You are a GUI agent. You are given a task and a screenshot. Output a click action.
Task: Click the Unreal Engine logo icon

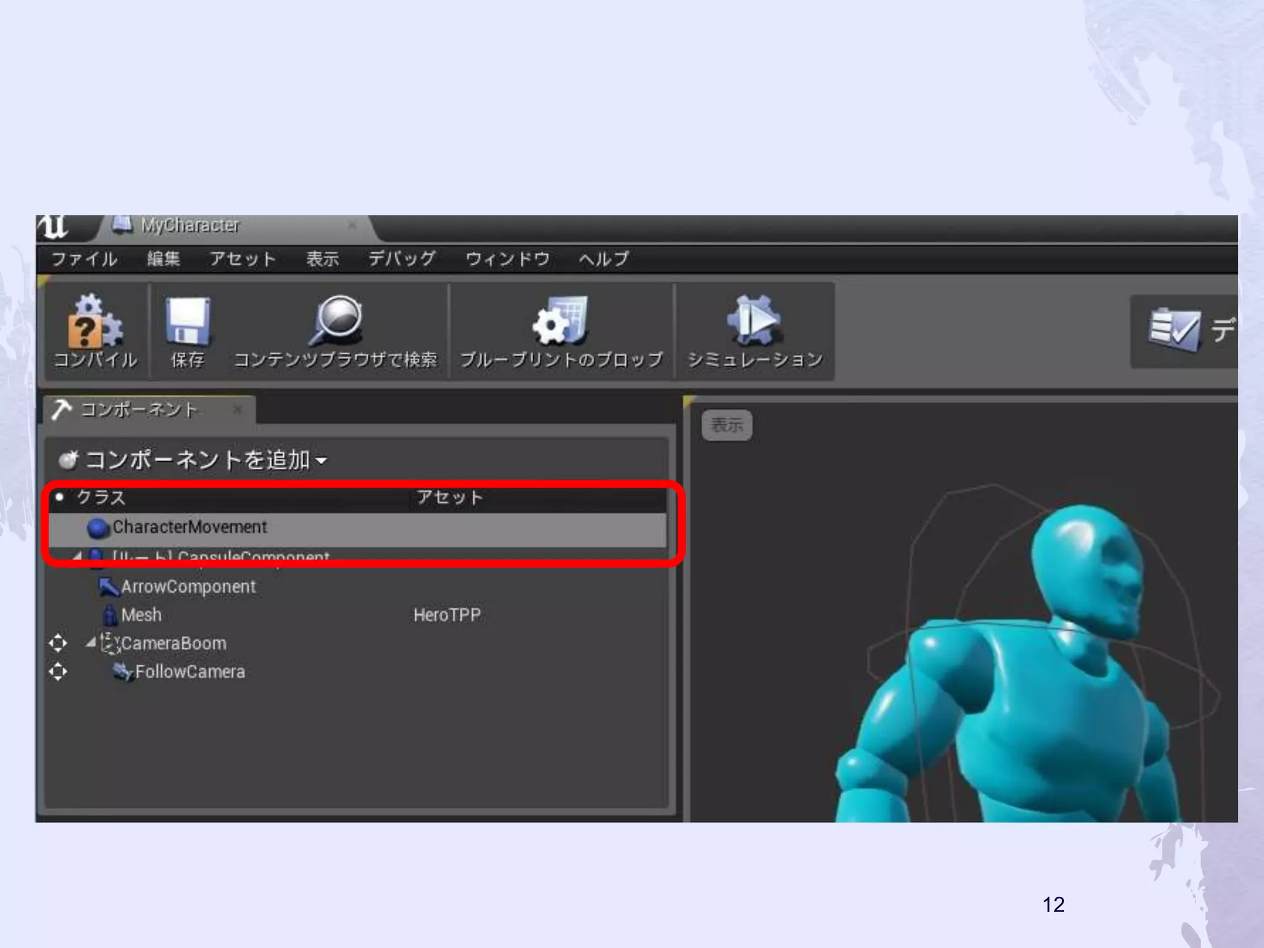[x=54, y=227]
